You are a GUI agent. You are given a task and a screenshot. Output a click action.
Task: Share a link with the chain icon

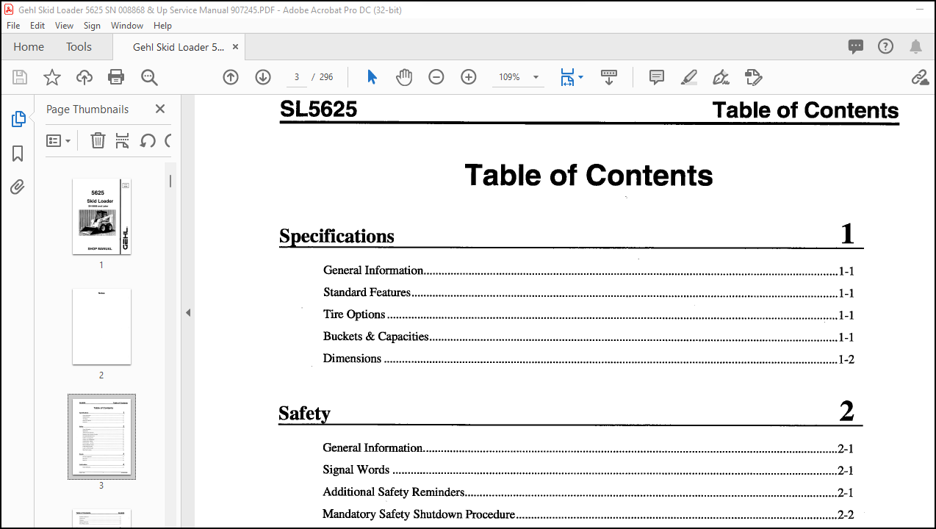coord(920,77)
